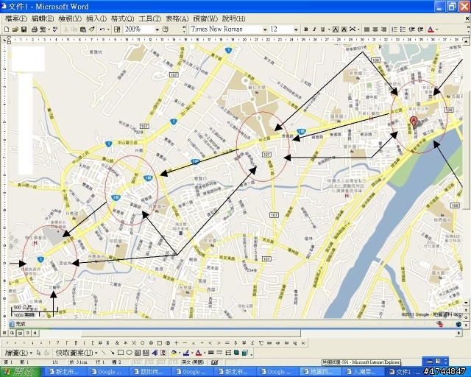Toggle Character Shading formatting
The height and width of the screenshot is (377, 471).
click(344, 29)
